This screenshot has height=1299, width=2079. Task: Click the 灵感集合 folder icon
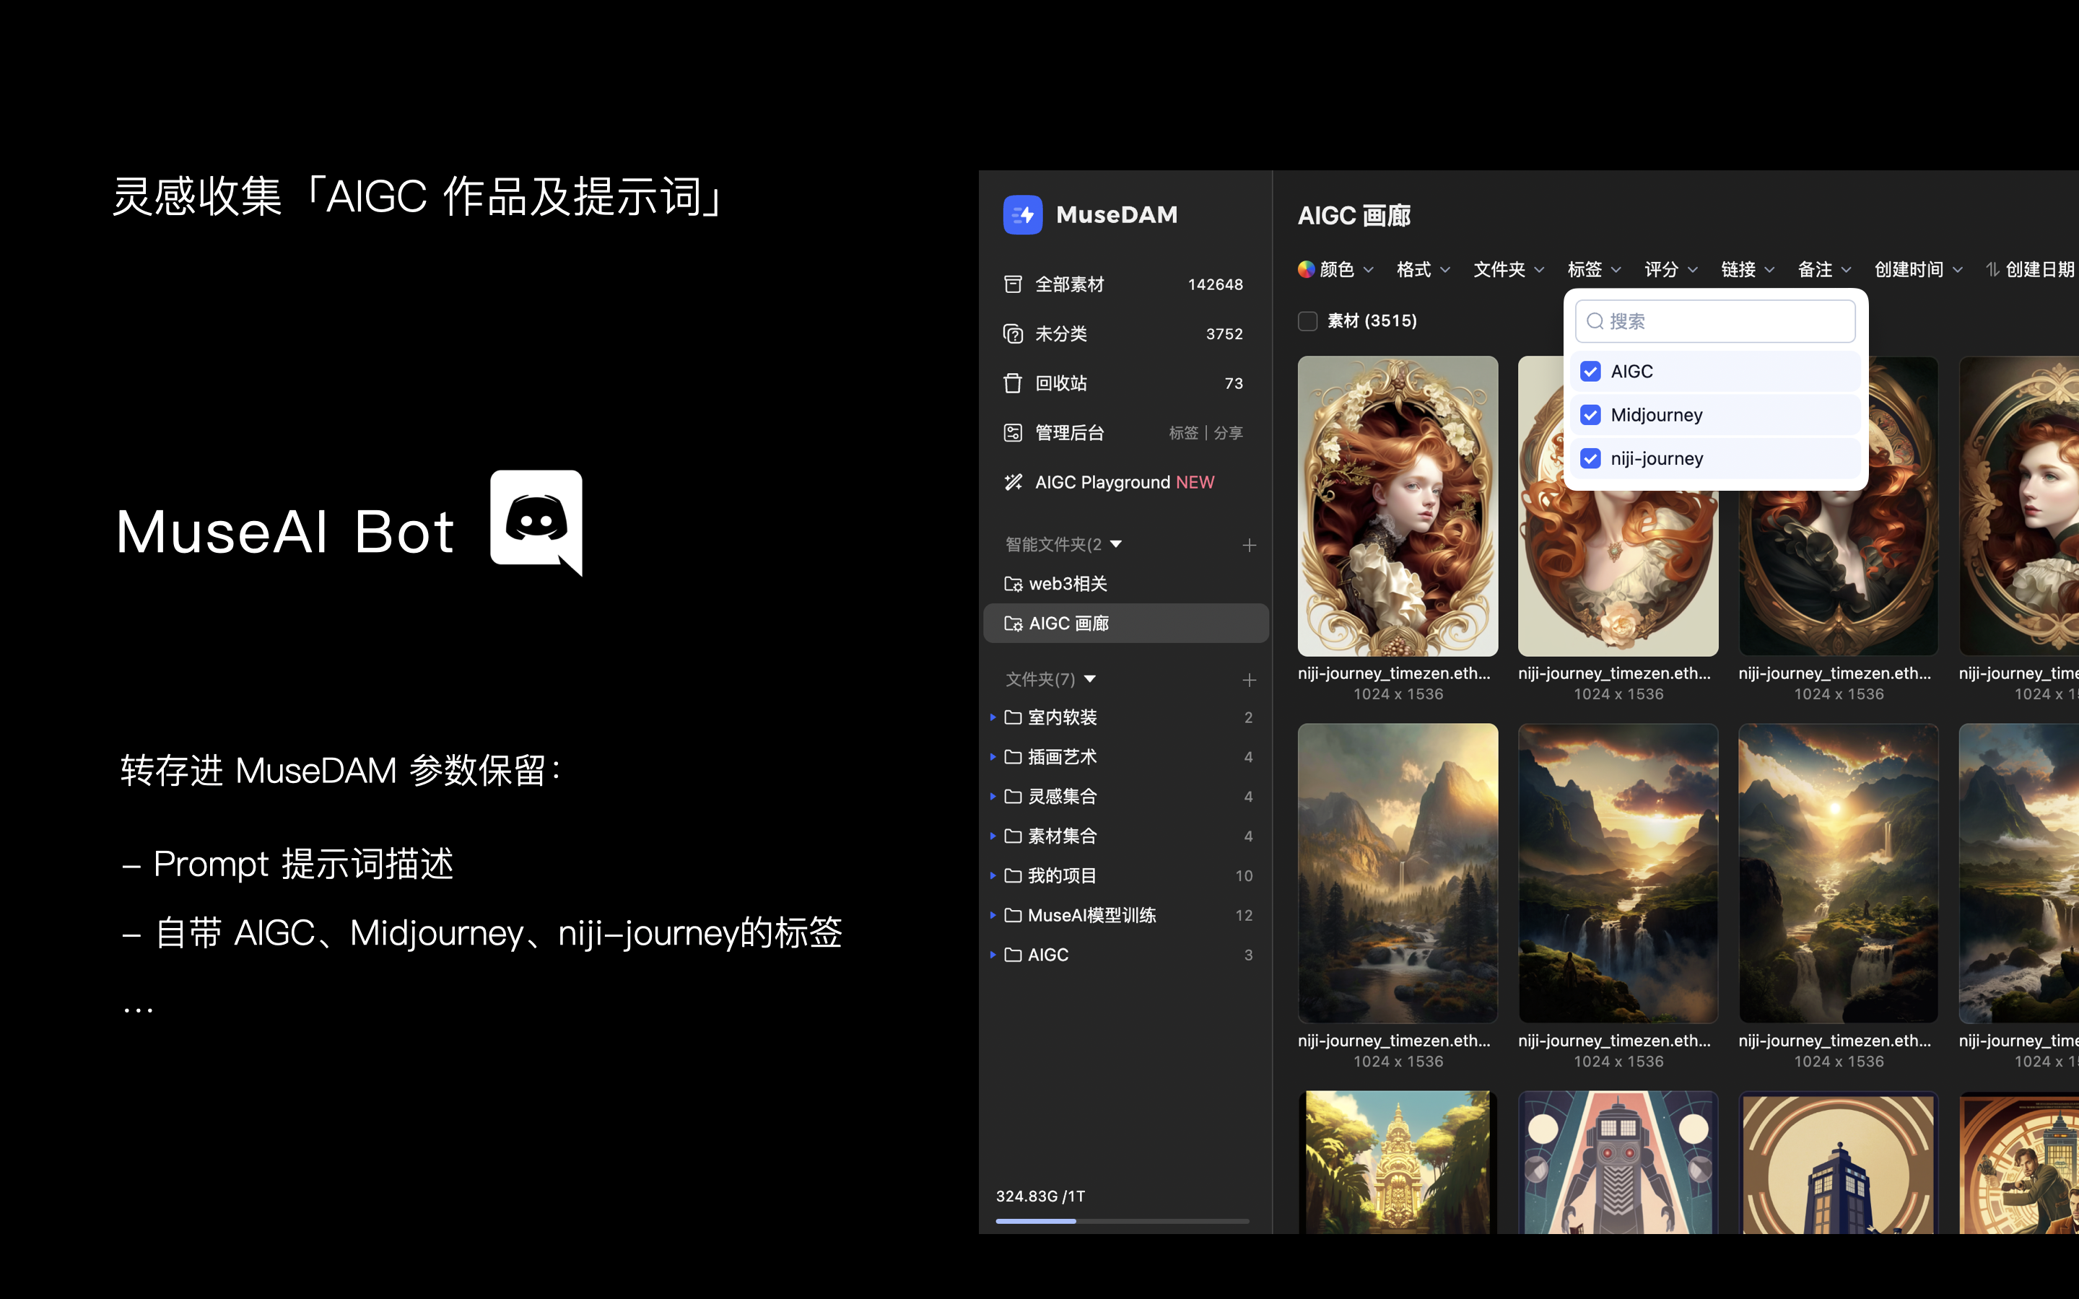point(1013,797)
